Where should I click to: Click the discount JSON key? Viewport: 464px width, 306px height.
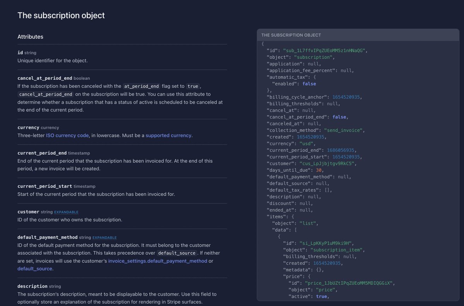(x=280, y=203)
